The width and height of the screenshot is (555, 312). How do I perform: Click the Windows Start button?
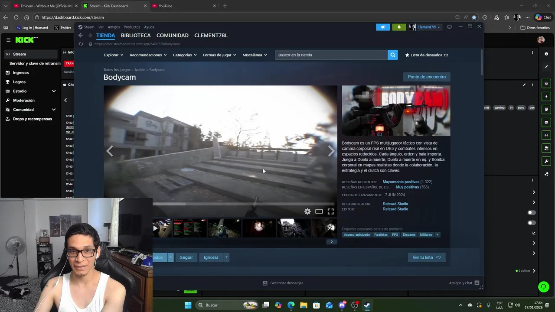pyautogui.click(x=188, y=305)
